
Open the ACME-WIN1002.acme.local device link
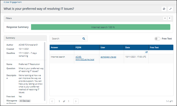point(85,58)
